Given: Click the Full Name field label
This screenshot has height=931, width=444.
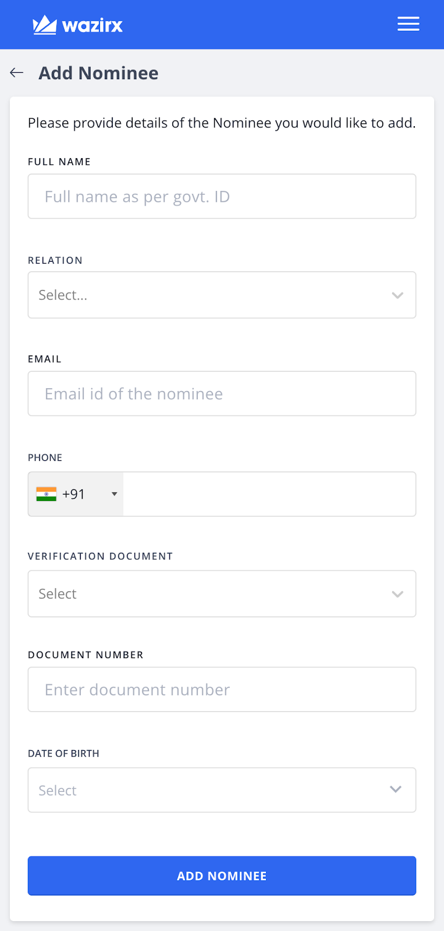Looking at the screenshot, I should 59,162.
